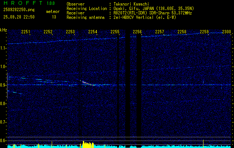This screenshot has width=234, height=148.
Task: Click the 2259 time marker
Action: pos(204,32)
